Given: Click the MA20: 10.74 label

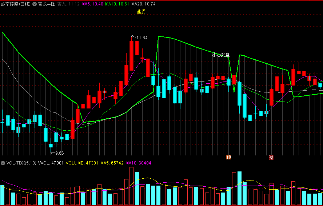Looking at the screenshot, I should tap(143, 4).
